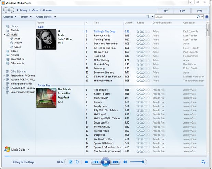Go forward with the Forward arrow button
The height and width of the screenshot is (169, 212).
pos(12,10)
